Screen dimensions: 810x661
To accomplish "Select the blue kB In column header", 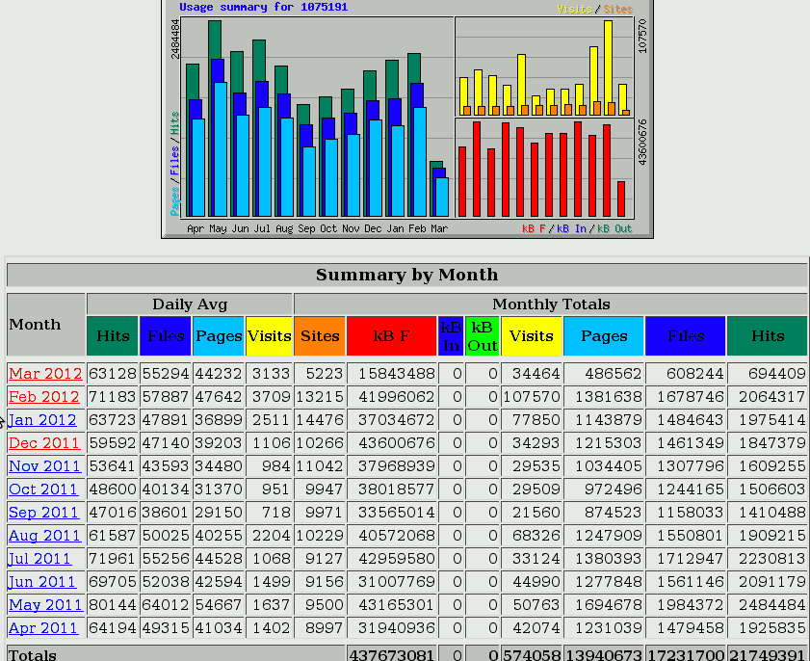I will [450, 336].
